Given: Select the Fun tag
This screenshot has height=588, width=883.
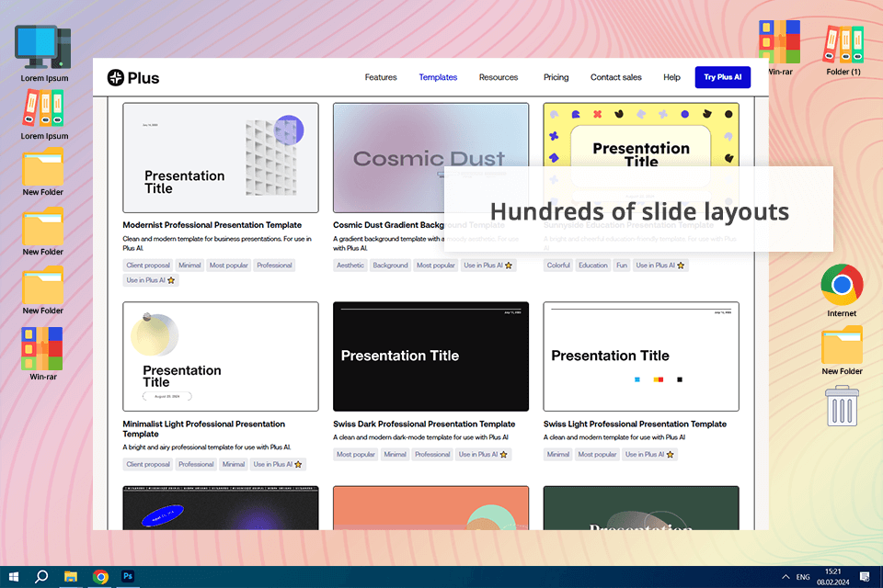Looking at the screenshot, I should (622, 265).
